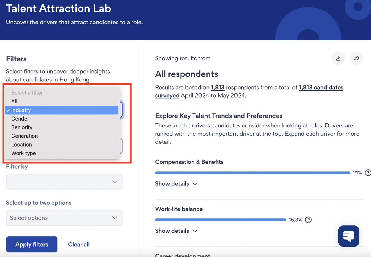Open the Filter by dropdown
Screen dimensions: 371x257
(64, 182)
